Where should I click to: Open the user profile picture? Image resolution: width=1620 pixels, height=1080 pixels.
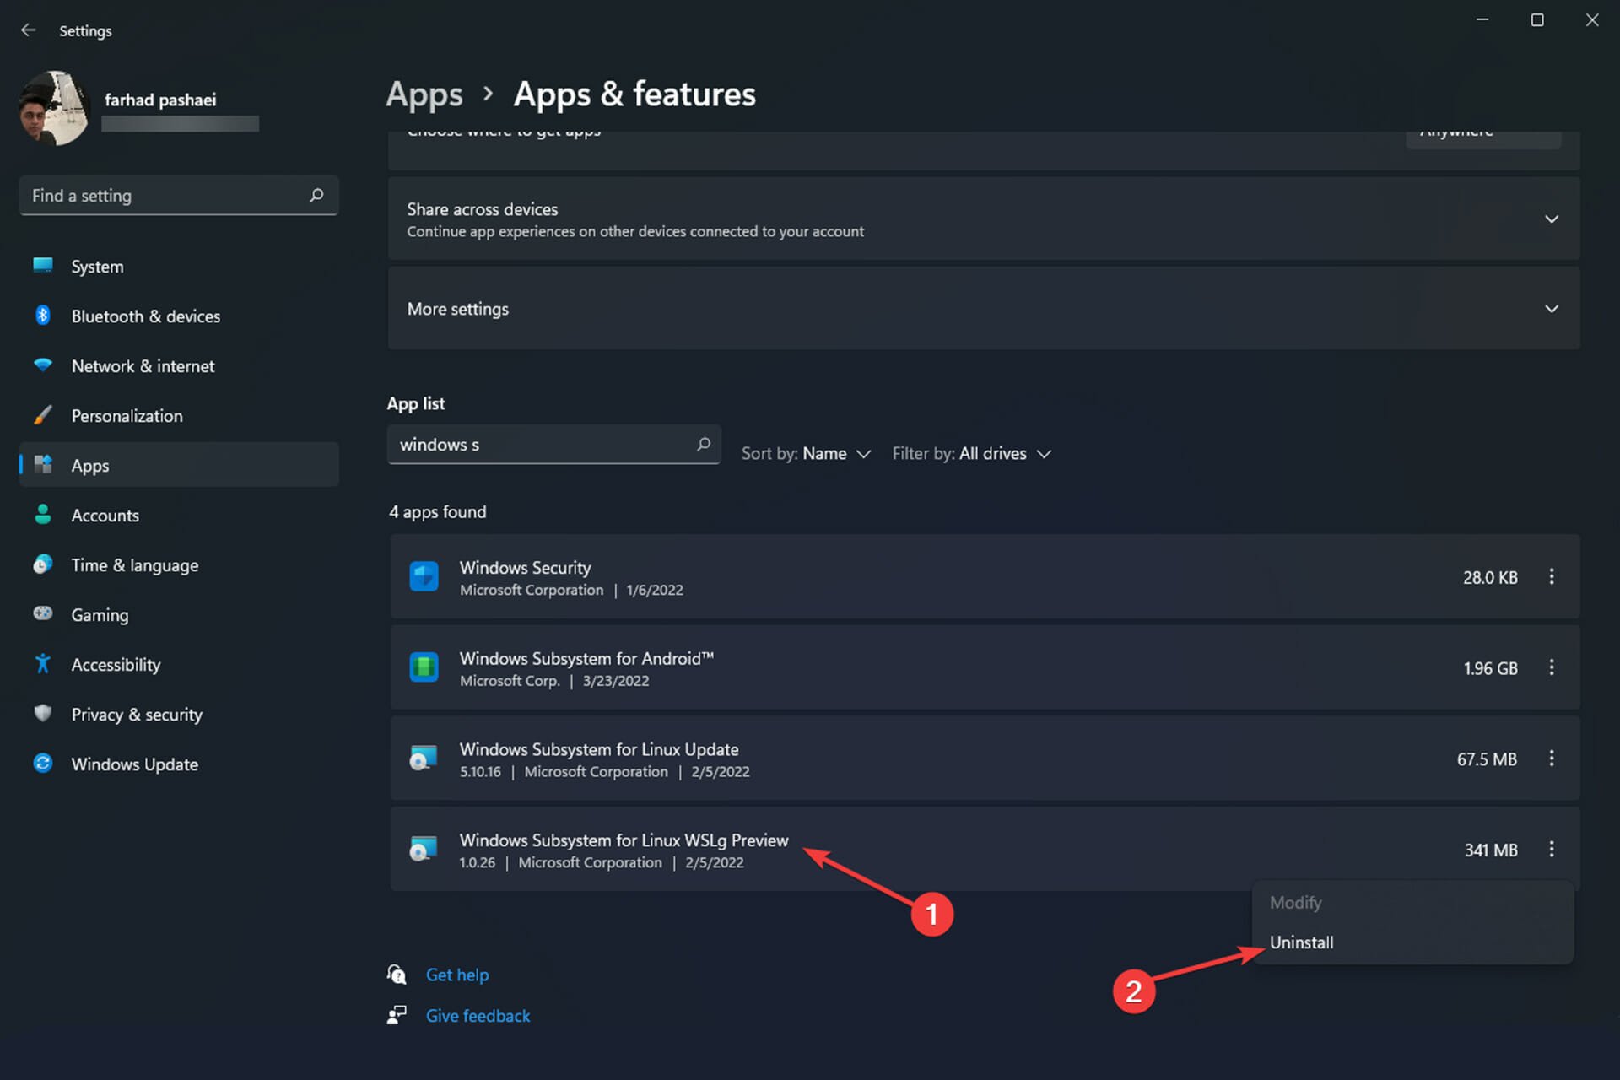(x=55, y=108)
